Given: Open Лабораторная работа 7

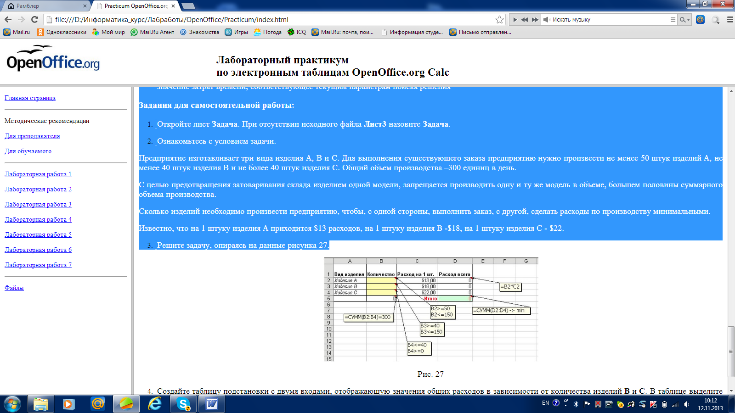Looking at the screenshot, I should click(x=38, y=265).
